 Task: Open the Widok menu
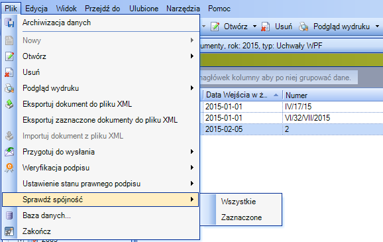click(x=66, y=9)
